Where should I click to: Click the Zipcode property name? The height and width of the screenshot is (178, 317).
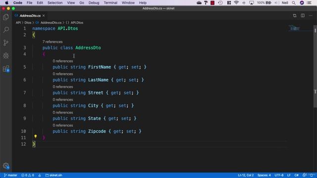click(x=97, y=132)
